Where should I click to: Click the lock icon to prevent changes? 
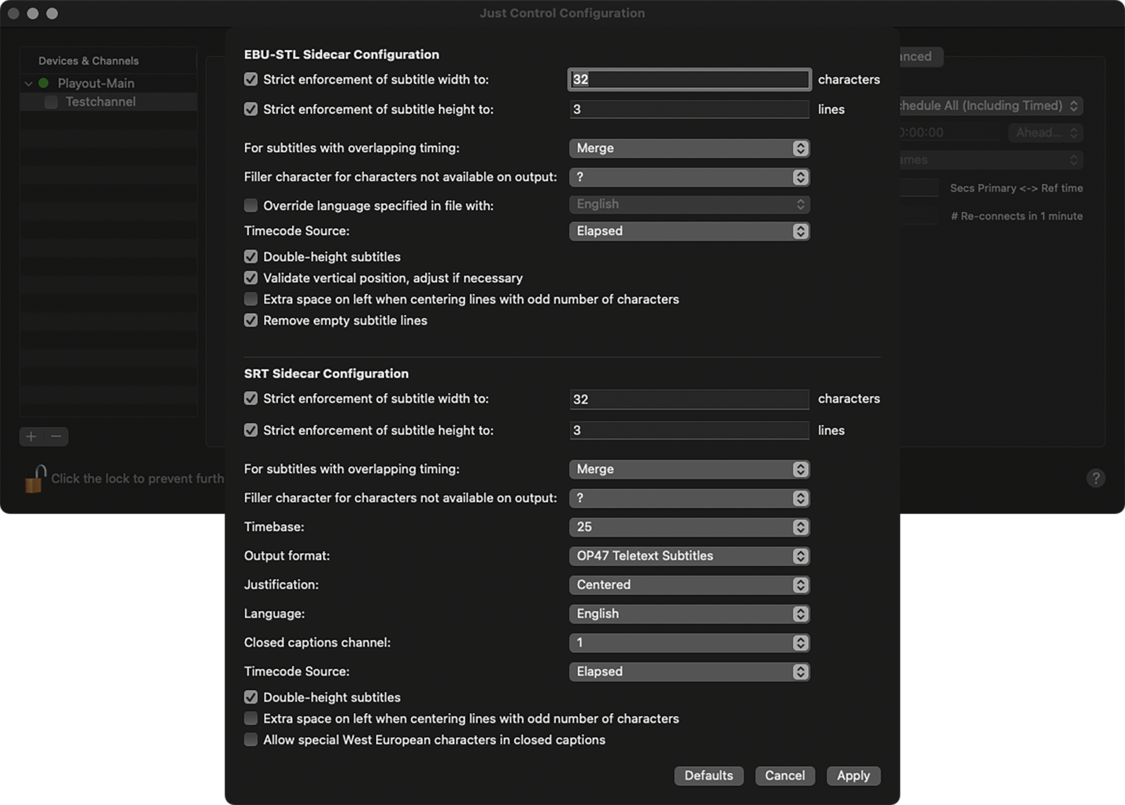coord(35,479)
